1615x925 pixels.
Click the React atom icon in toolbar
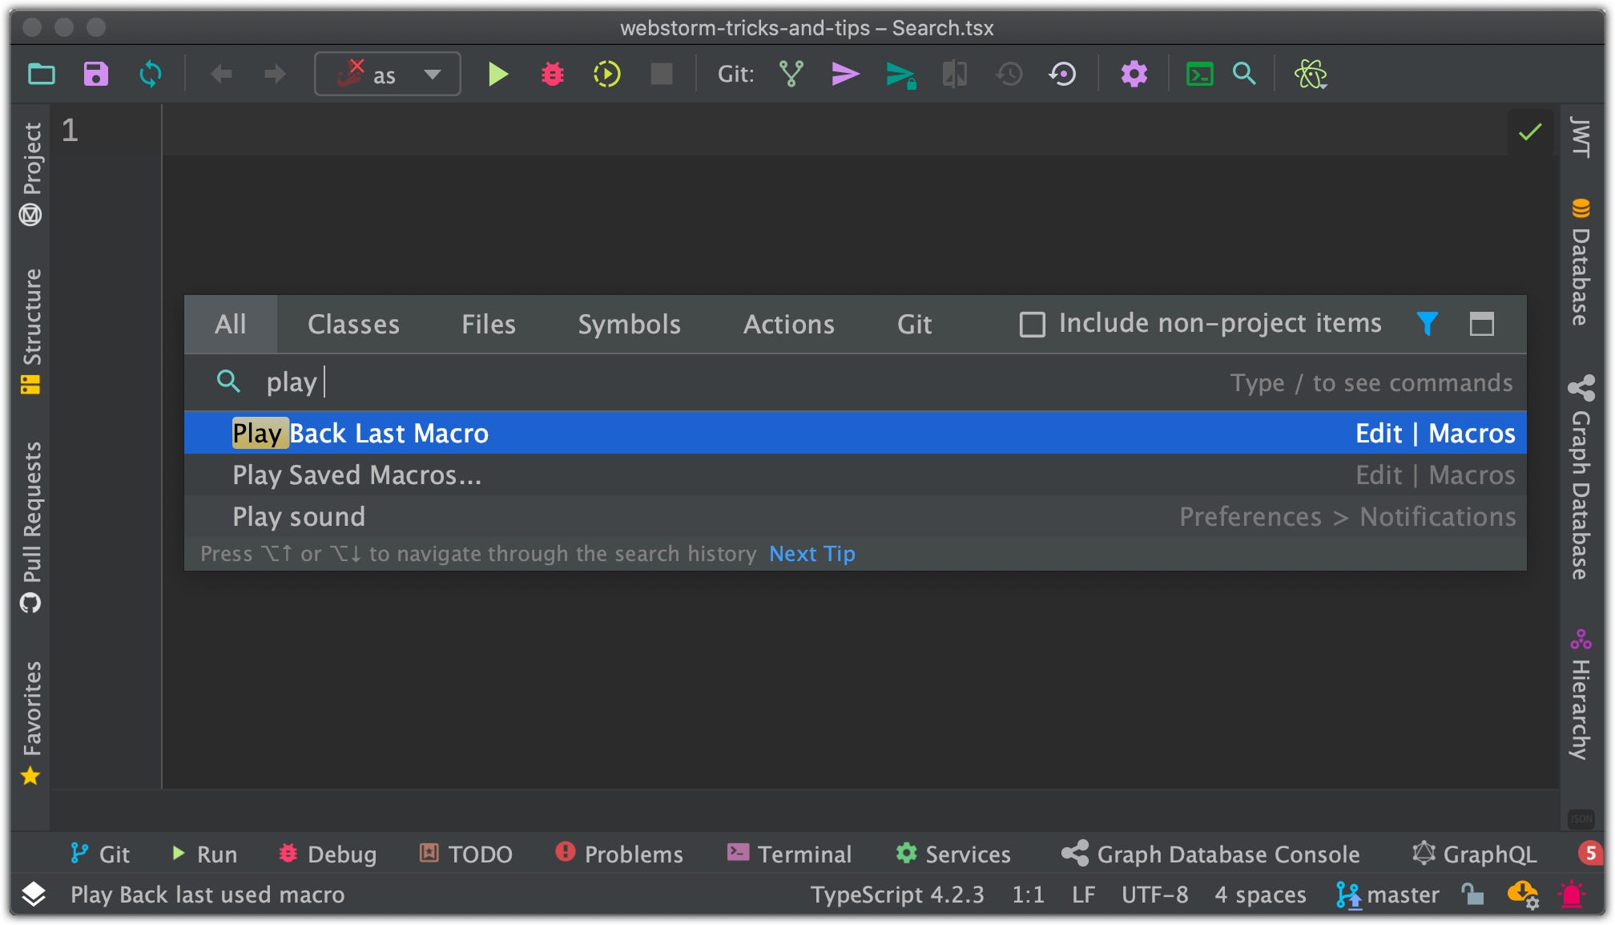click(1310, 75)
